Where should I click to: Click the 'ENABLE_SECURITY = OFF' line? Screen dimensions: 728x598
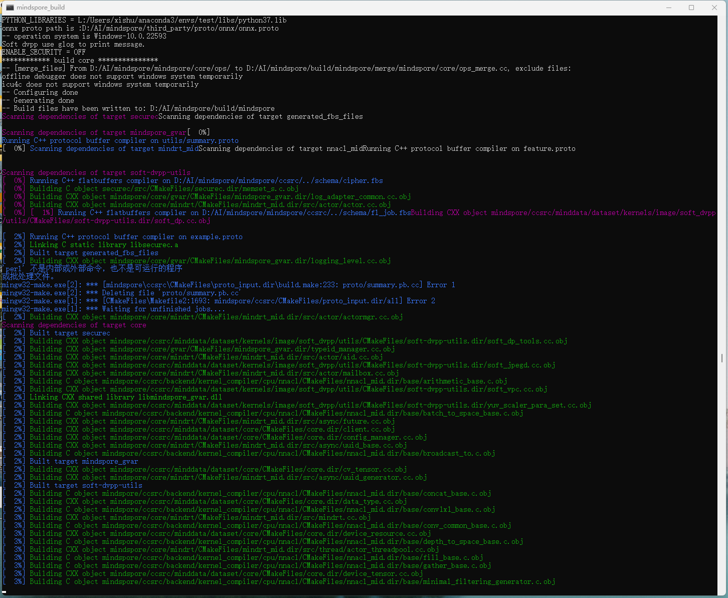[x=44, y=52]
